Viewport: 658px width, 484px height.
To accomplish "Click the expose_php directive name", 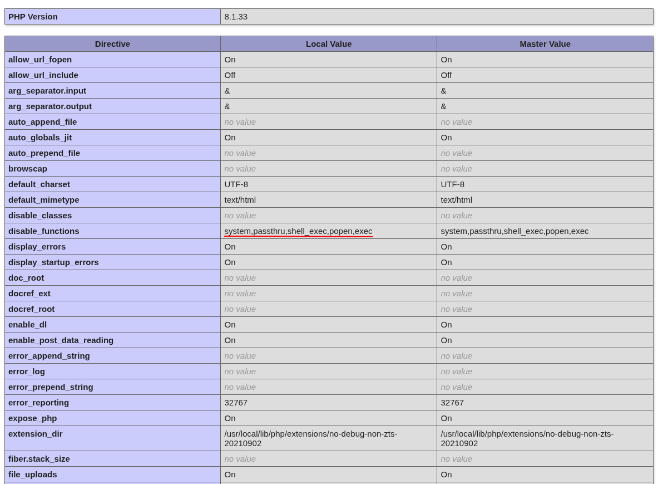I will (x=32, y=418).
